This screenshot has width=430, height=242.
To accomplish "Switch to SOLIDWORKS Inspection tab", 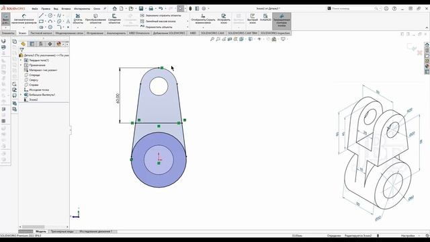I will [x=275, y=33].
